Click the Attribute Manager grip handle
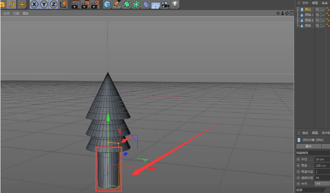Screen dimensions: 330x193 (298, 133)
